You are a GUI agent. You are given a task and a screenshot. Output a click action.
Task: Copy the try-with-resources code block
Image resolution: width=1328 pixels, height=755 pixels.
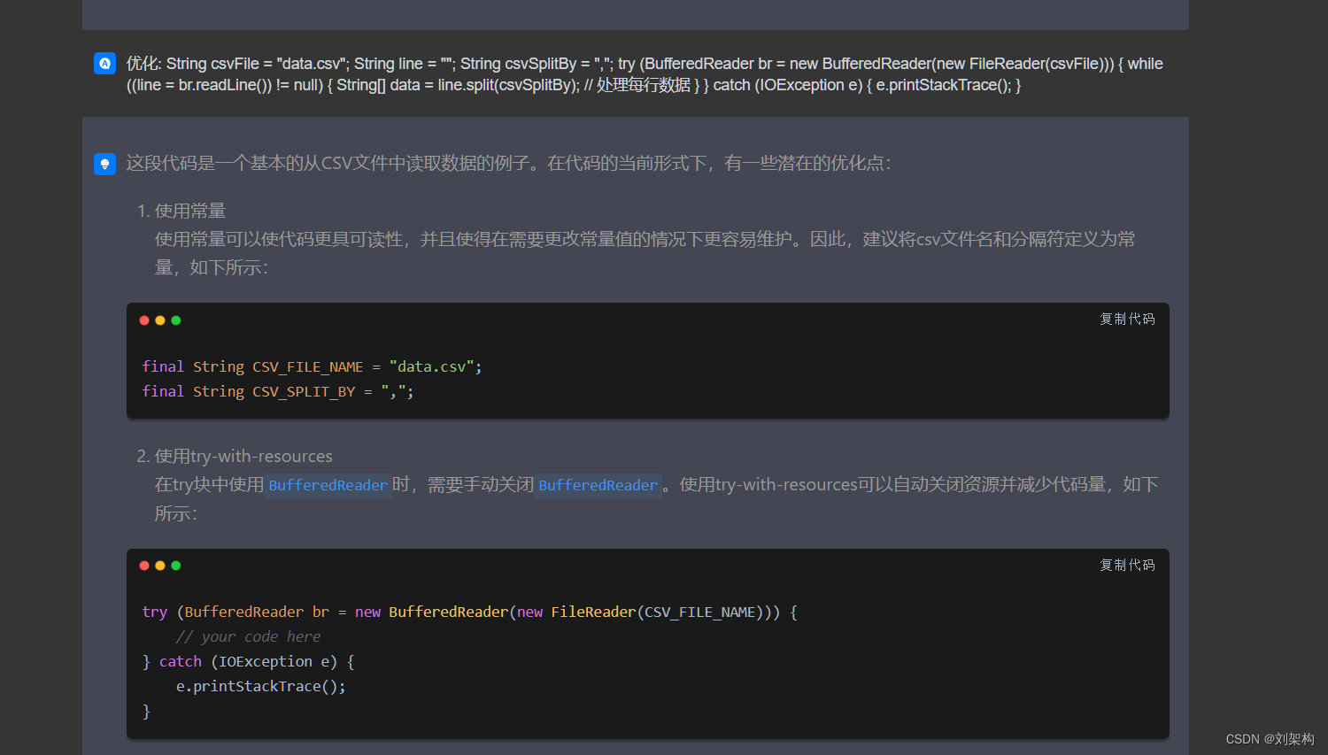1127,565
